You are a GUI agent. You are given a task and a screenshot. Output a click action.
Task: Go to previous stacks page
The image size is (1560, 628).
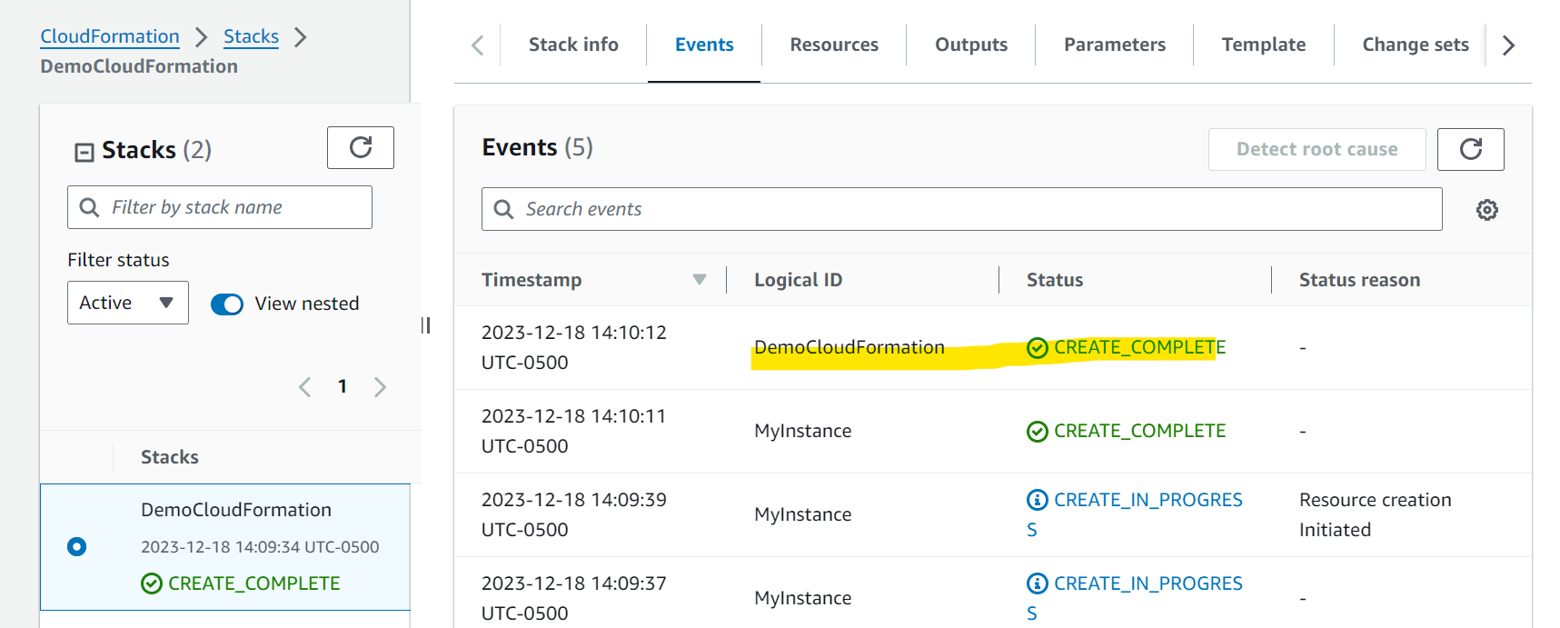(x=305, y=387)
